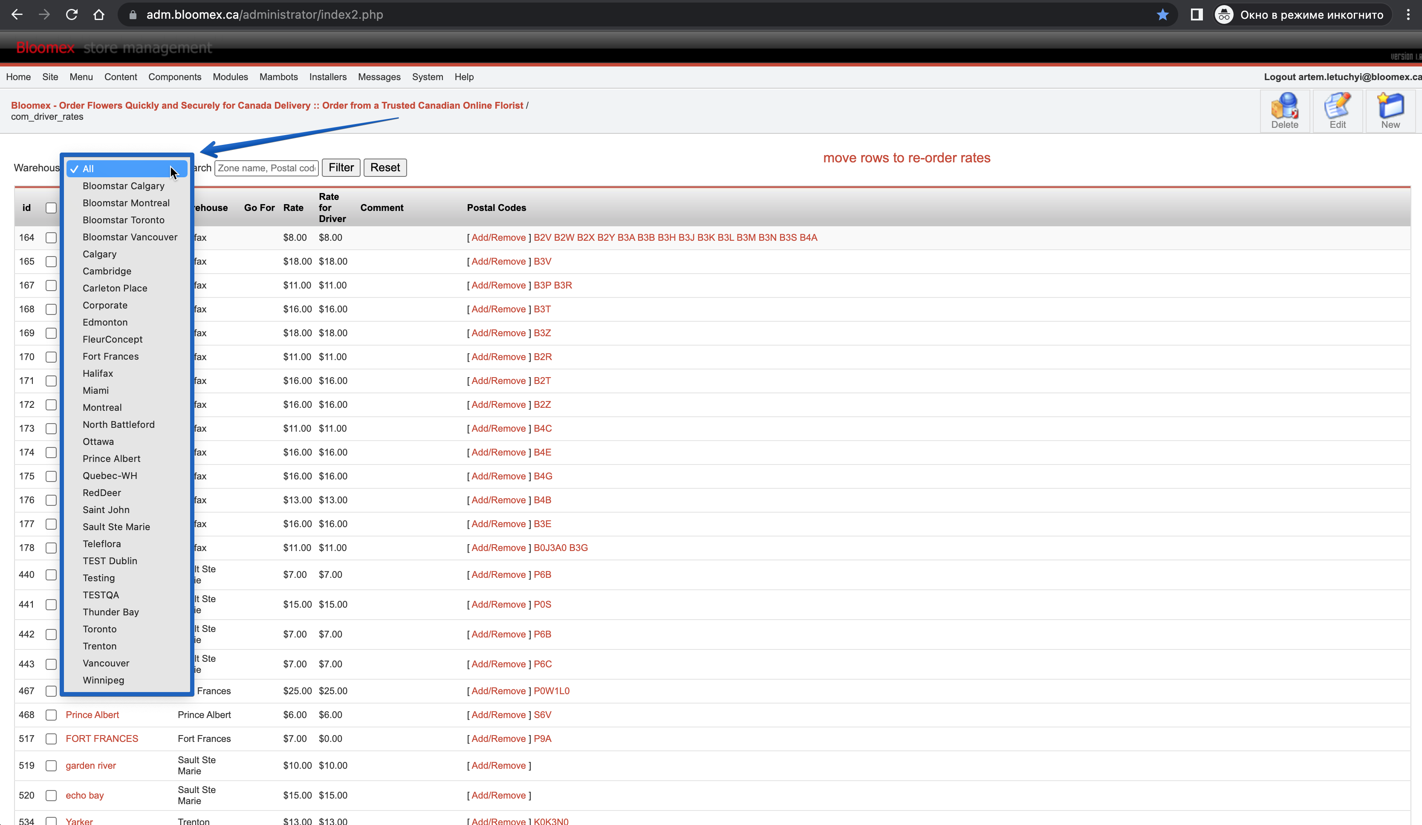Check the checkbox for Prince Albert row 468
The width and height of the screenshot is (1422, 825).
tap(51, 715)
